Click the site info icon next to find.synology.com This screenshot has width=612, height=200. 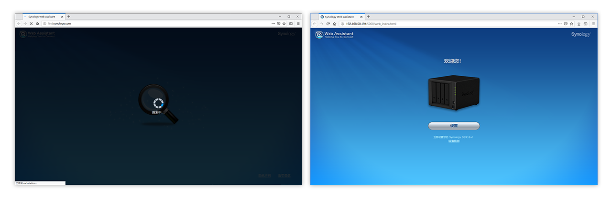click(x=44, y=23)
